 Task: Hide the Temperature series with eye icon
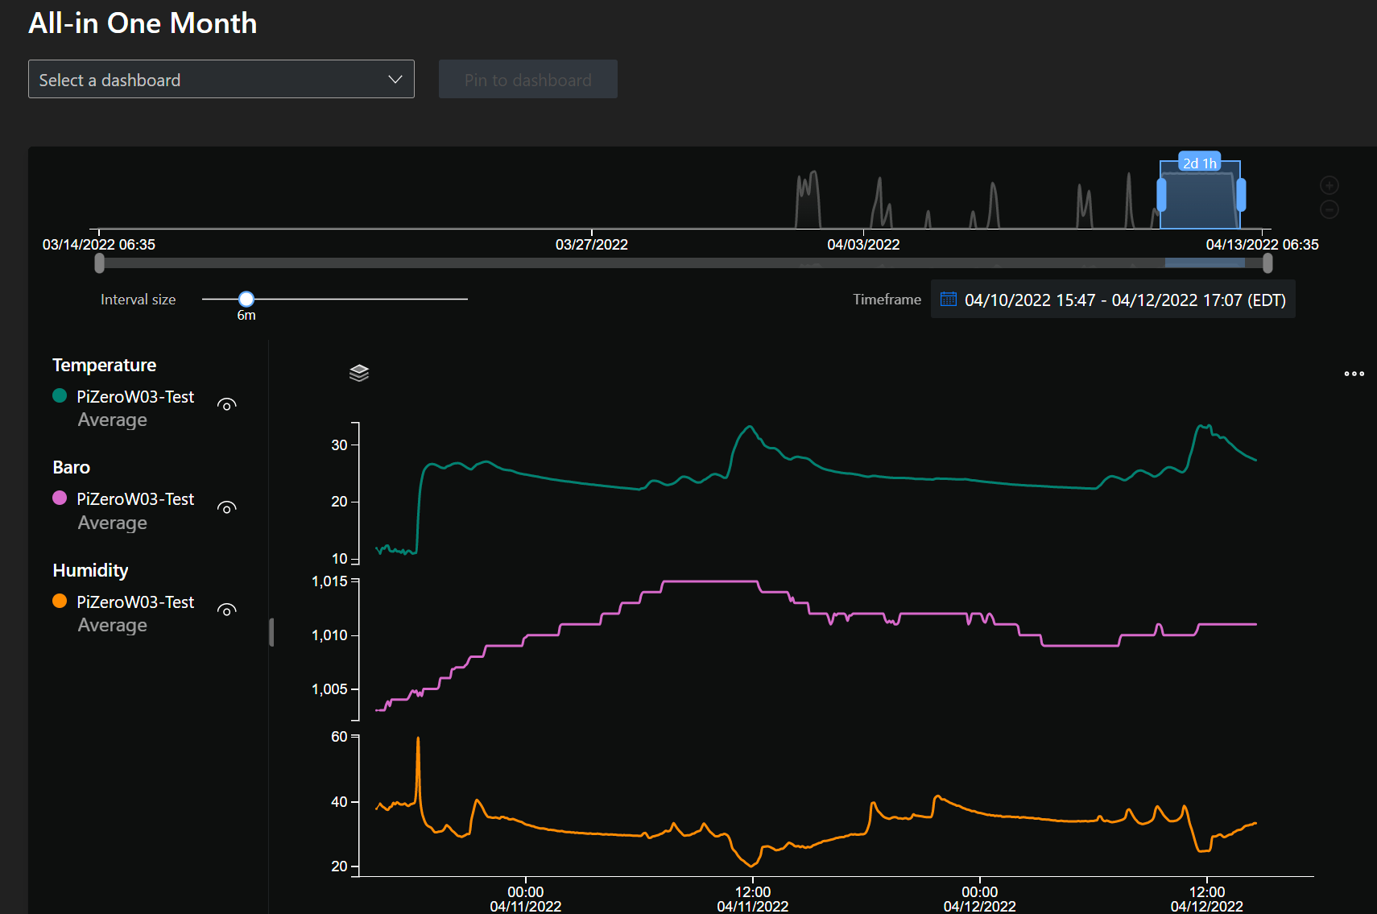[227, 405]
